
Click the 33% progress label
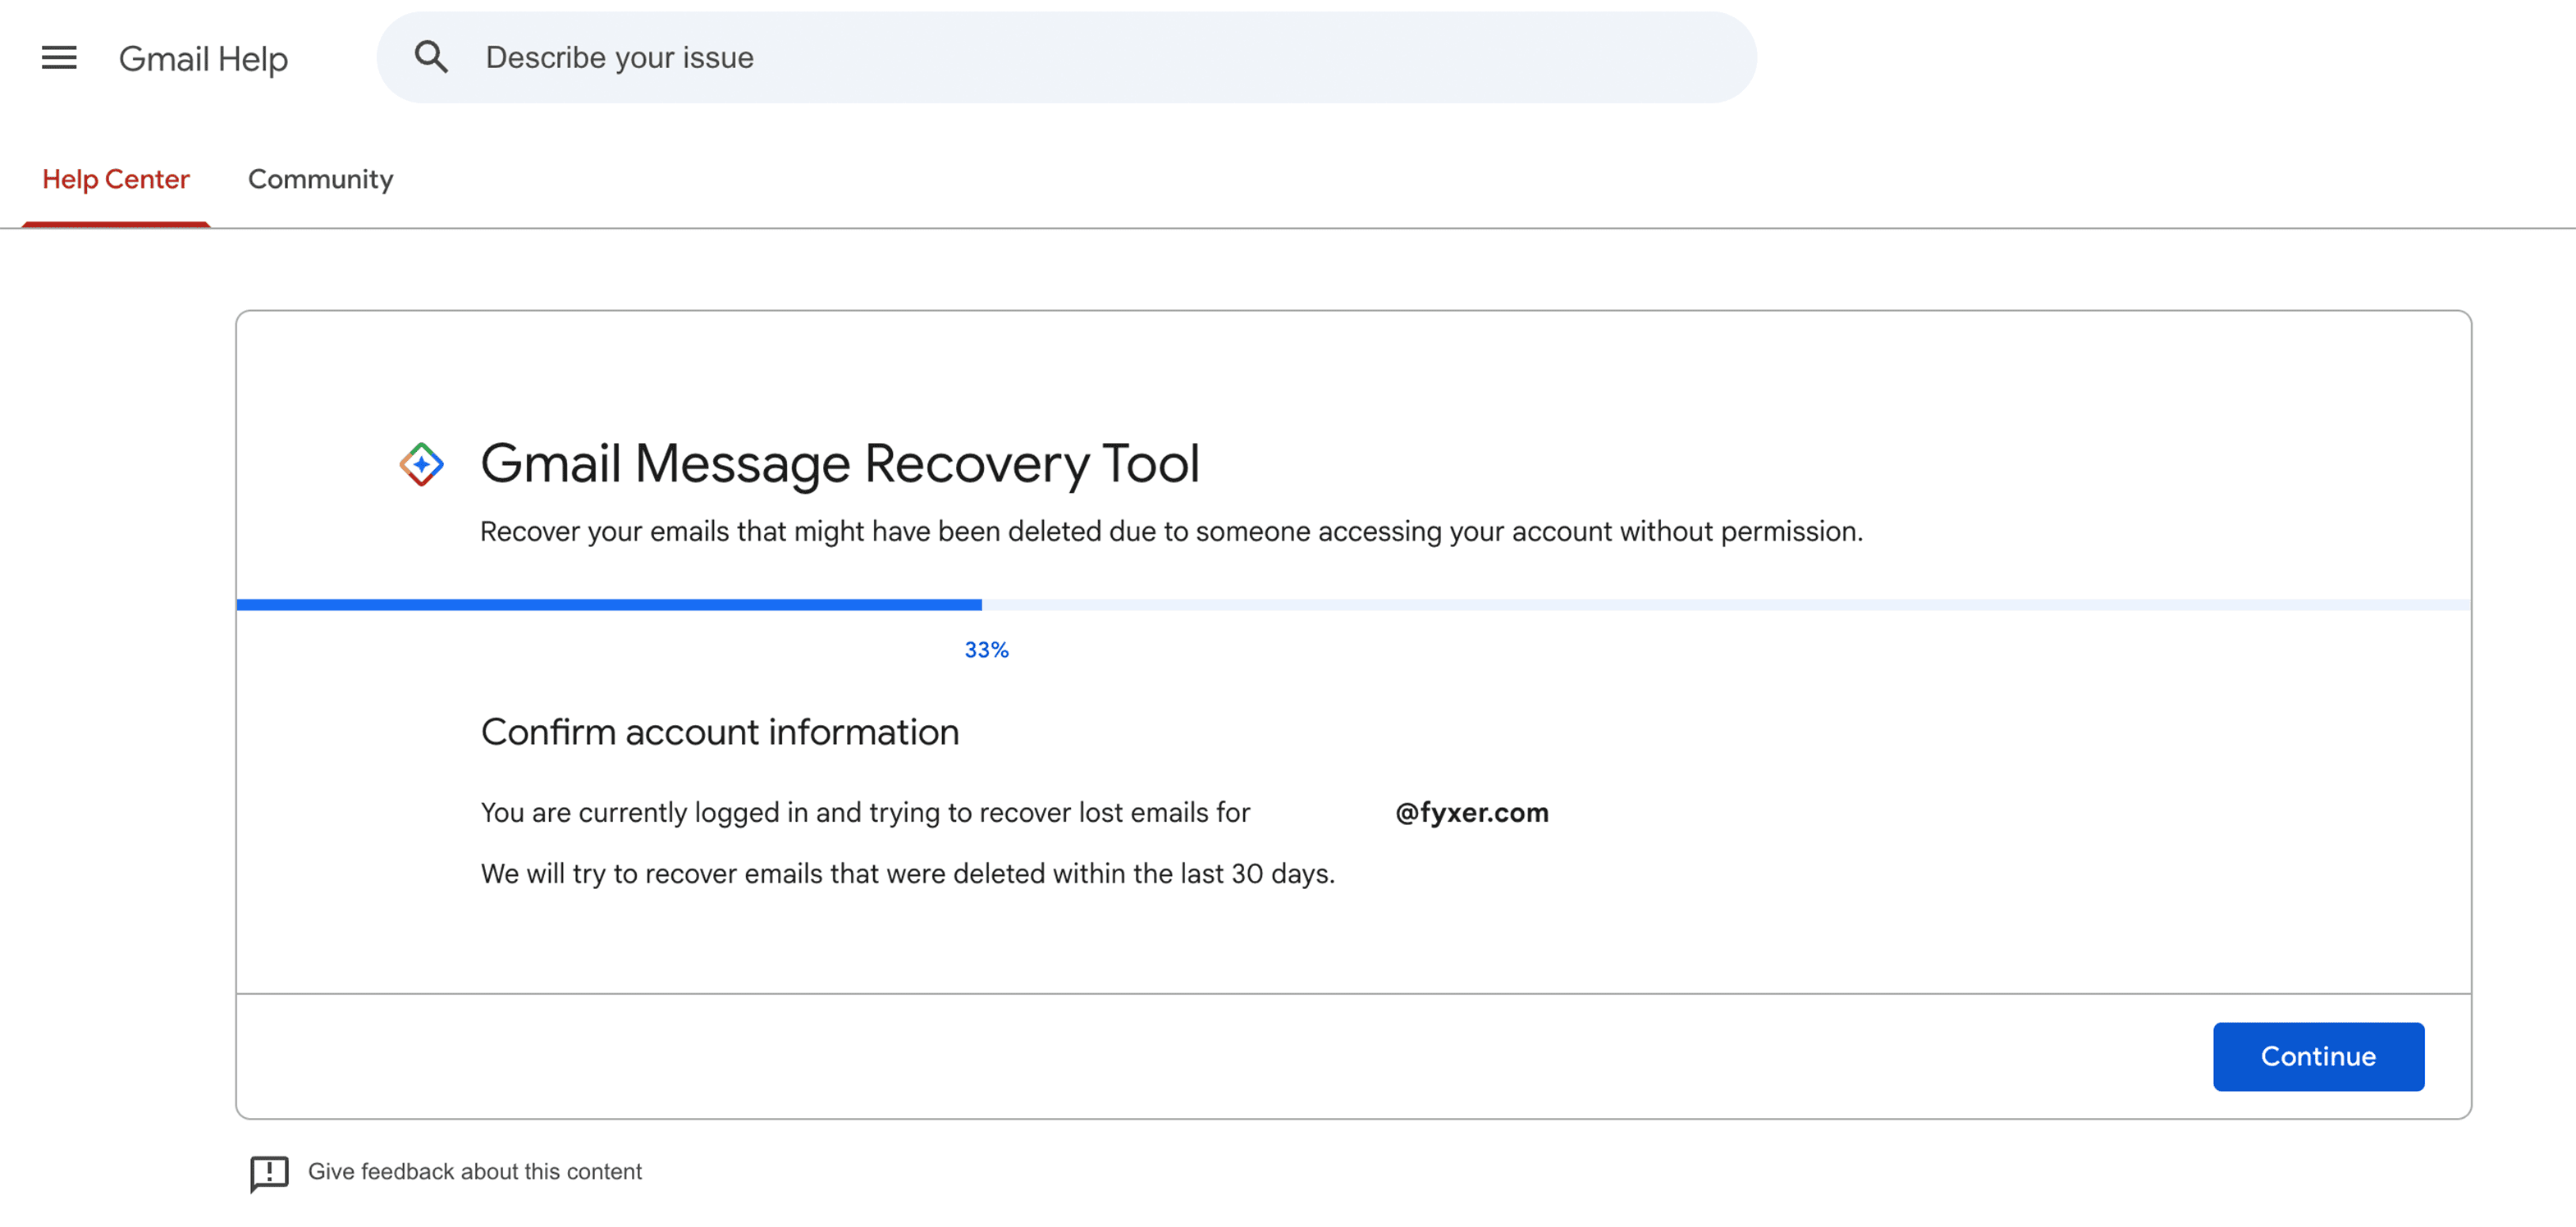[986, 650]
